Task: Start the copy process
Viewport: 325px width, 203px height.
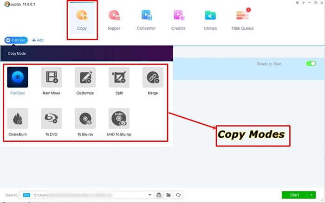Action: [294, 195]
